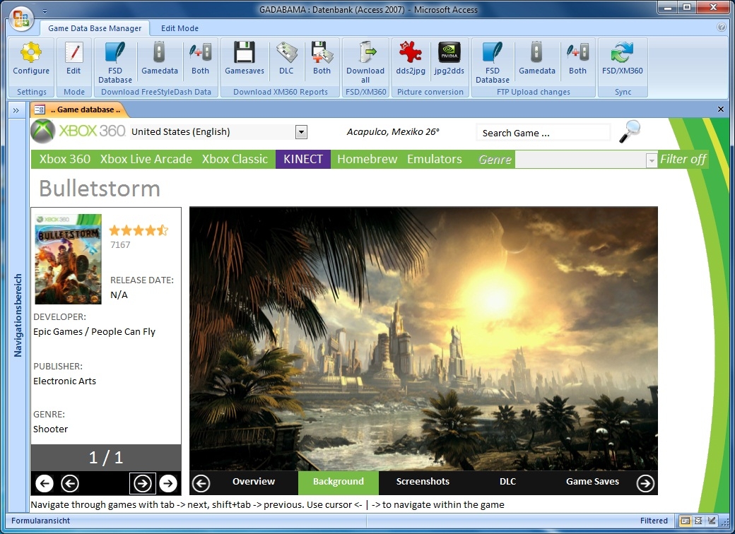Open the Genre filter dropdown

[651, 160]
